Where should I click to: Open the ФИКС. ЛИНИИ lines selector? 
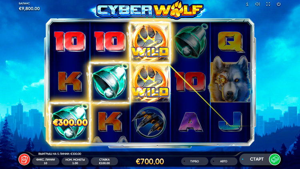(x=46, y=161)
